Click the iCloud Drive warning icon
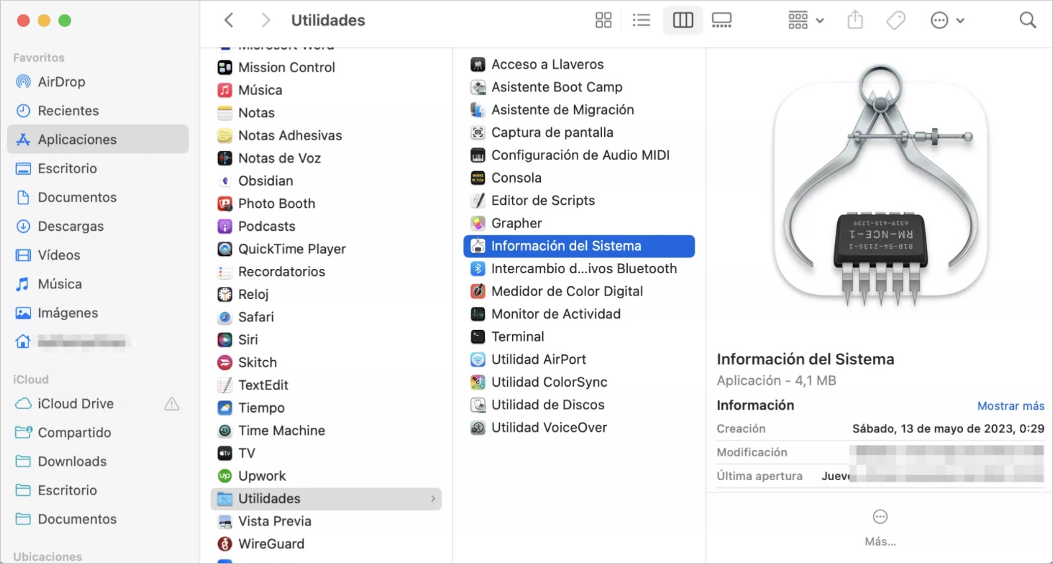Image resolution: width=1053 pixels, height=564 pixels. pos(172,404)
